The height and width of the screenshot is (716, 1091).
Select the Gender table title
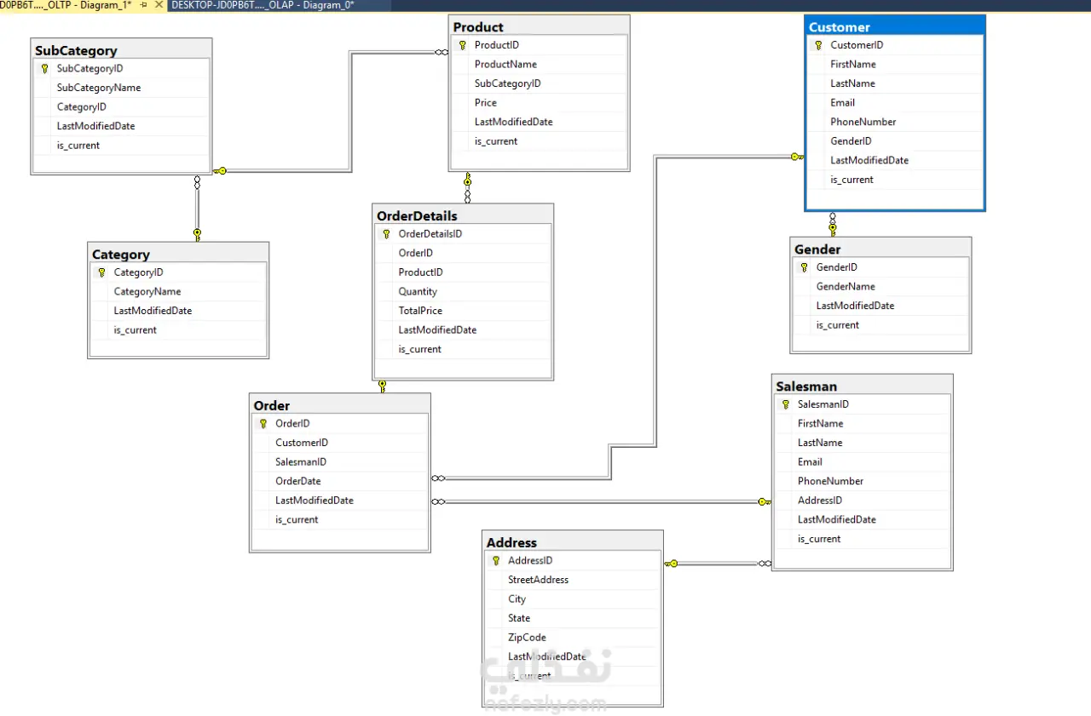(817, 249)
